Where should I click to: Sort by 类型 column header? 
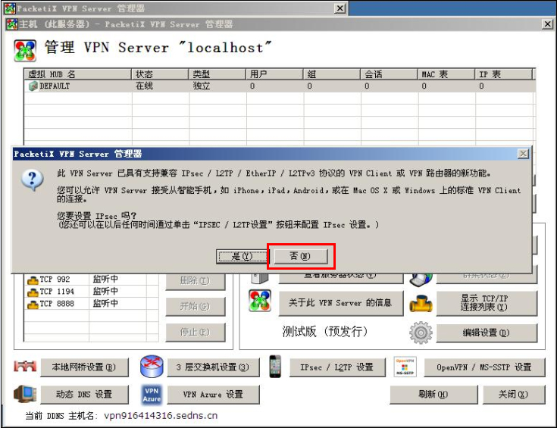click(x=217, y=74)
